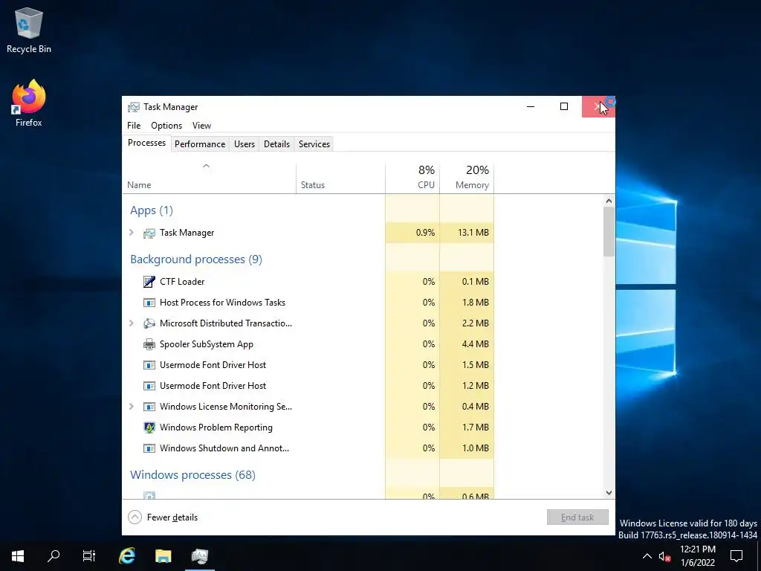Click the Windows License Monitoring Service icon
The image size is (761, 571).
pos(149,407)
